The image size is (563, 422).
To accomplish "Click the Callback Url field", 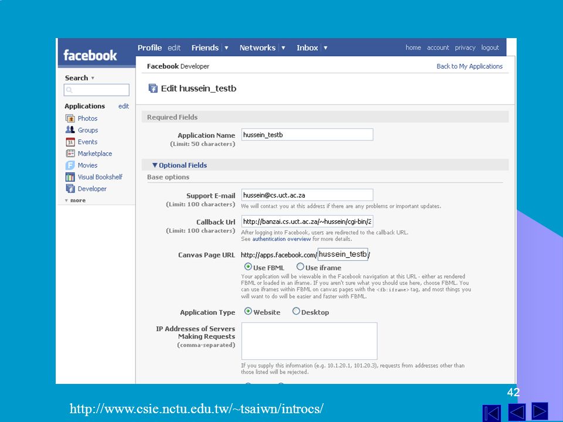I will click(307, 222).
